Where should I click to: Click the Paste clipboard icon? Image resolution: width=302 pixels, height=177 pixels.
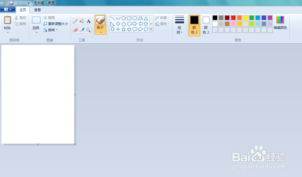tap(8, 20)
